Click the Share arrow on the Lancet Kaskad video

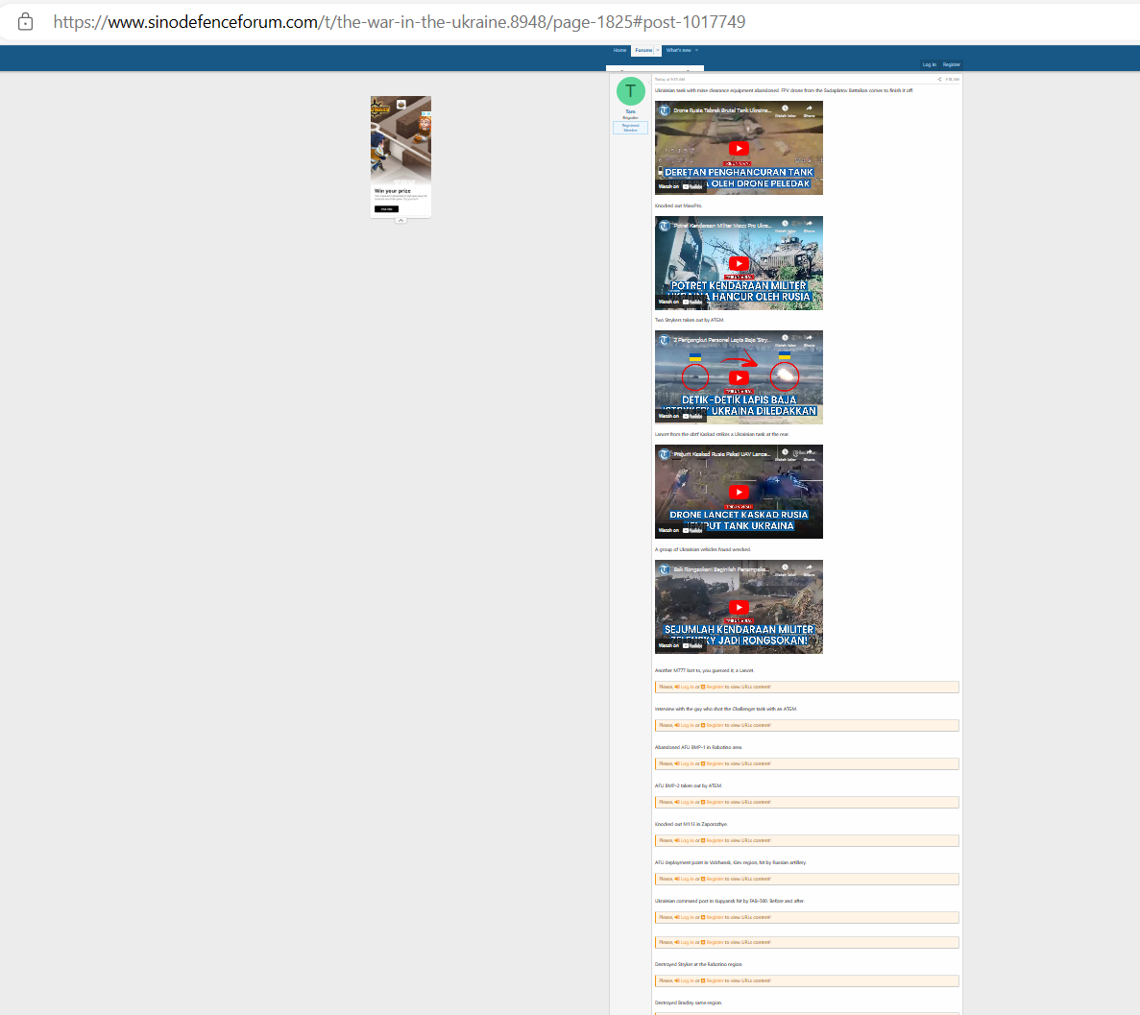pyautogui.click(x=810, y=452)
